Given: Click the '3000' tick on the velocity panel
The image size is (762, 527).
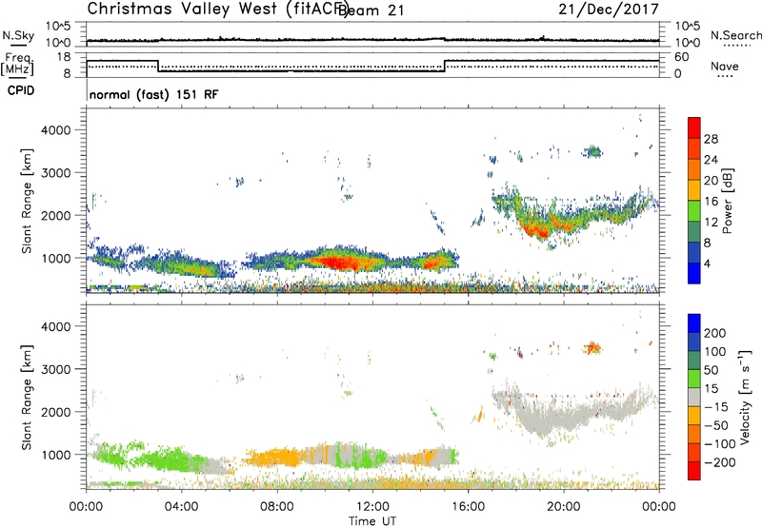Looking at the screenshot, I should [x=56, y=369].
